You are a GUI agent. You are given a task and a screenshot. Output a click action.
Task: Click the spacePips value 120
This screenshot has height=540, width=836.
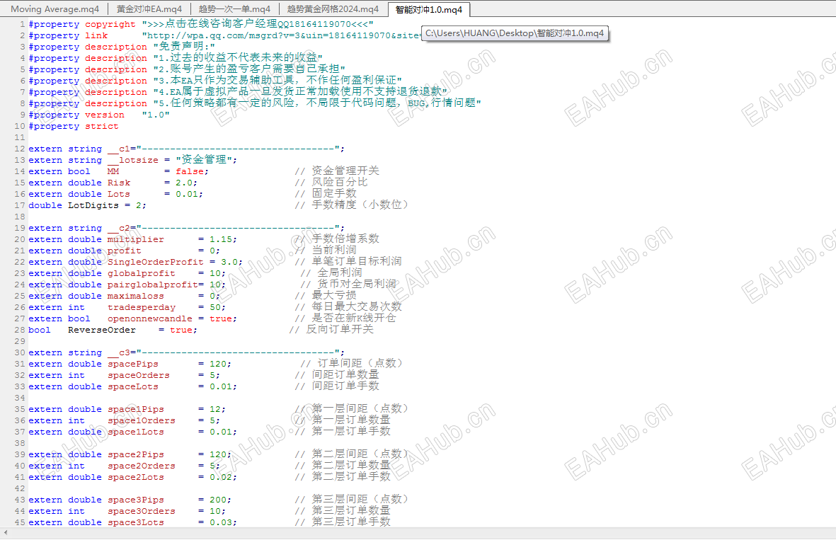(219, 364)
